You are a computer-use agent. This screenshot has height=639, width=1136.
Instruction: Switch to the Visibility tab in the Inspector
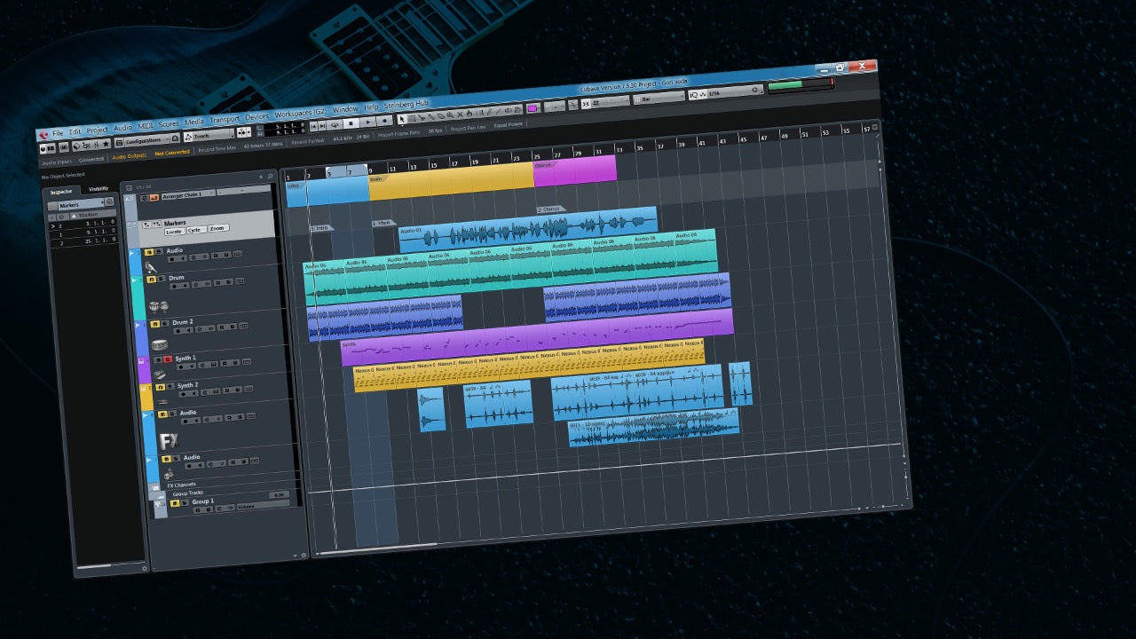[x=98, y=188]
